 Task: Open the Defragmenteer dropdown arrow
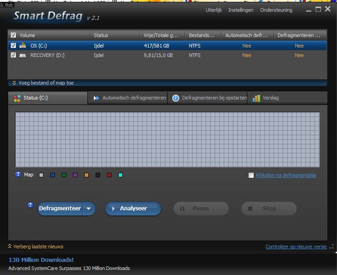pos(89,209)
